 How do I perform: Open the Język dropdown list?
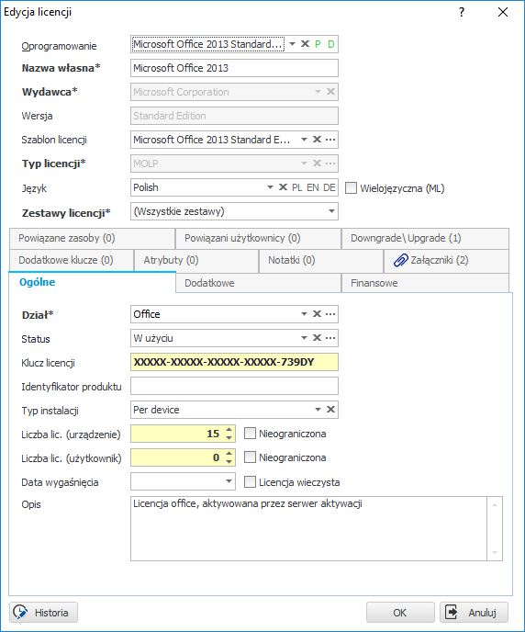click(270, 187)
